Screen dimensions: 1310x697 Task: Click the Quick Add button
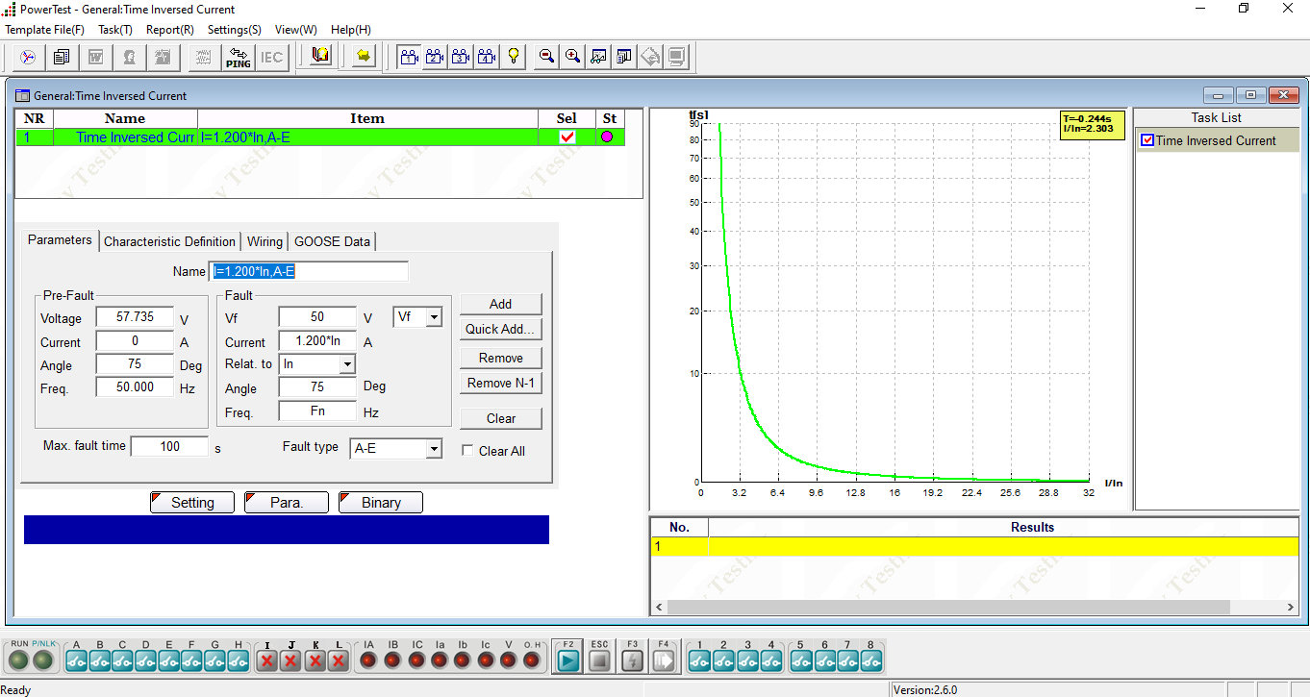[500, 329]
